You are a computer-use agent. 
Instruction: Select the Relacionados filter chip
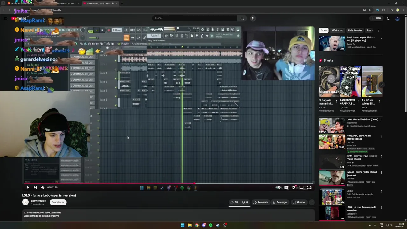[x=355, y=30]
